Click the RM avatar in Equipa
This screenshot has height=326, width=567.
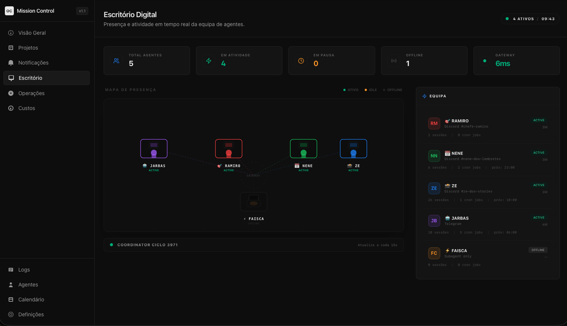coord(434,123)
